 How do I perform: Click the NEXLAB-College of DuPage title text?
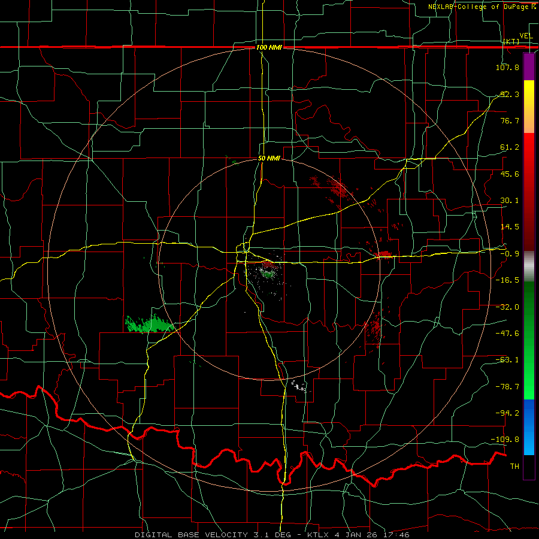click(x=479, y=7)
